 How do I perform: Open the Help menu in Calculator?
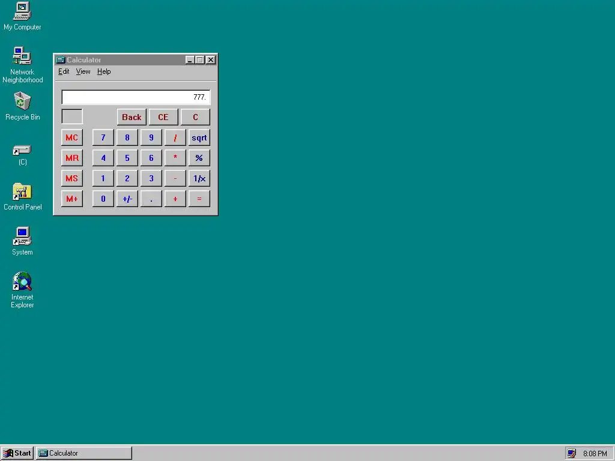[104, 71]
